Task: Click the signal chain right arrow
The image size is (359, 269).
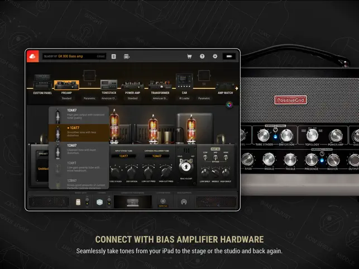Action: (237, 88)
